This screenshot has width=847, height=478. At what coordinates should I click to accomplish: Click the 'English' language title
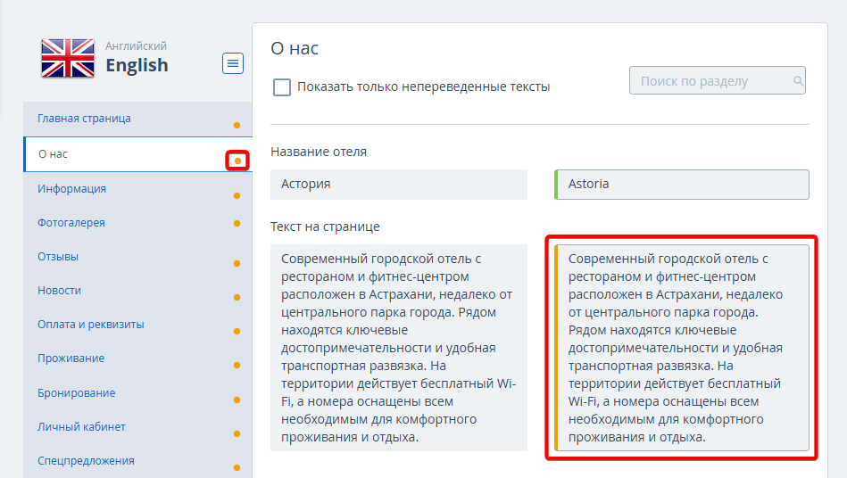click(x=137, y=65)
